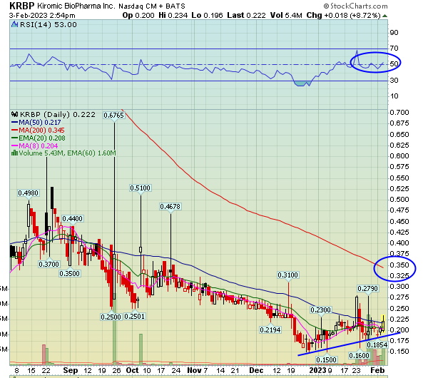Click the candlestick icon beside KRBP (Daily)
This screenshot has height=378, width=423.
pos(15,114)
